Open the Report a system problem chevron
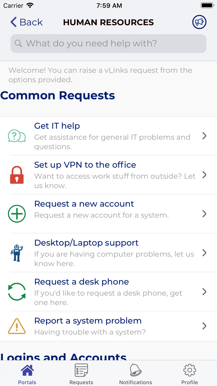 point(204,326)
